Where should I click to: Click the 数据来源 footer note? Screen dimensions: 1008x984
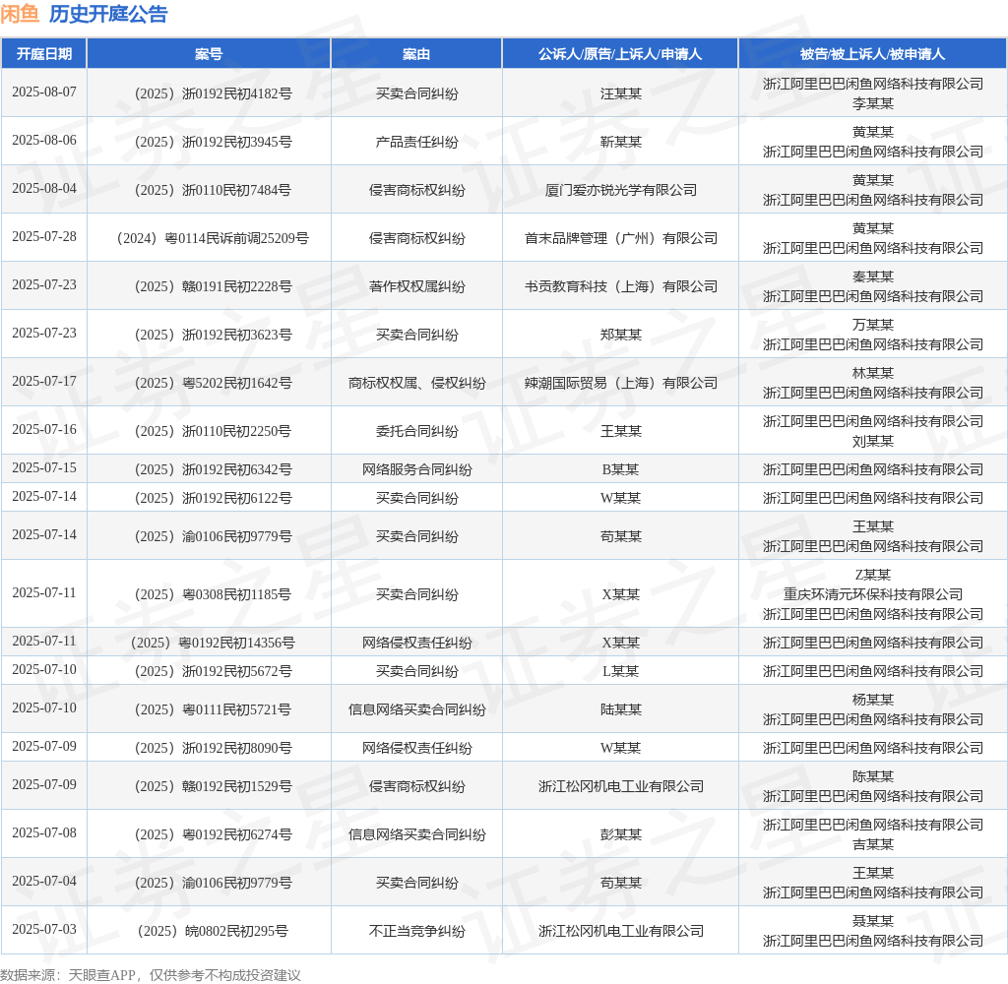coord(151,975)
